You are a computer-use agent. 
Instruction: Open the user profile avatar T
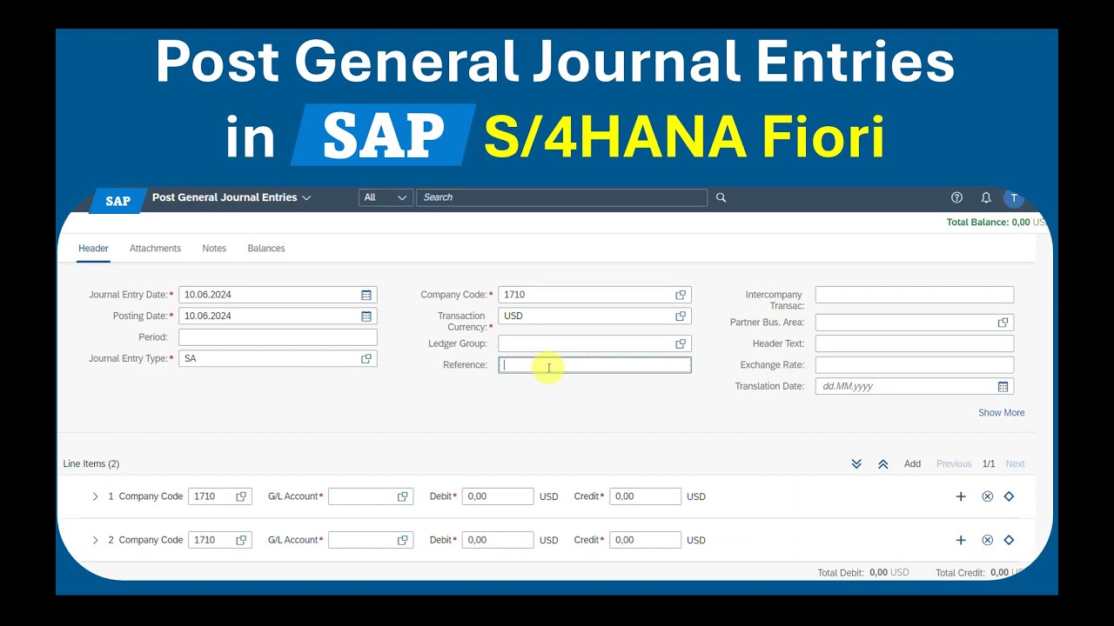[1013, 197]
